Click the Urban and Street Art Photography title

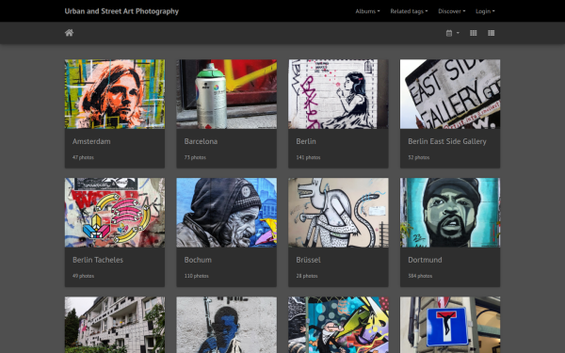click(121, 11)
